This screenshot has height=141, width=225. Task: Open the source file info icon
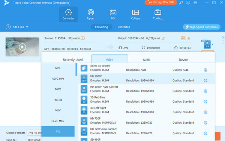tap(82, 38)
